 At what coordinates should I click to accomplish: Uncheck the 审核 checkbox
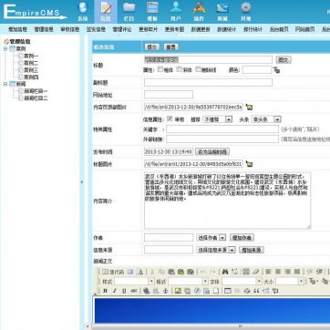pyautogui.click(x=170, y=119)
